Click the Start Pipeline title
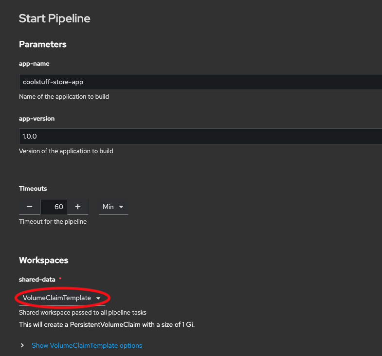 [x=55, y=18]
